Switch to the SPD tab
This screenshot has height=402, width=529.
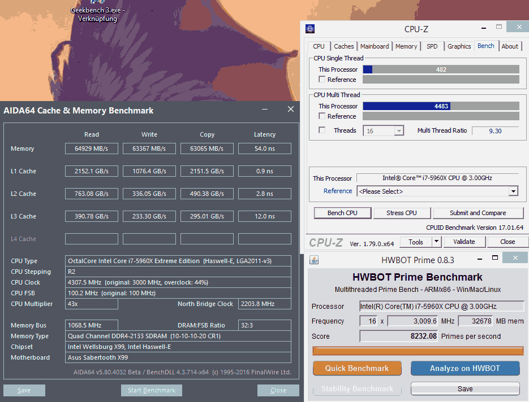pyautogui.click(x=432, y=46)
